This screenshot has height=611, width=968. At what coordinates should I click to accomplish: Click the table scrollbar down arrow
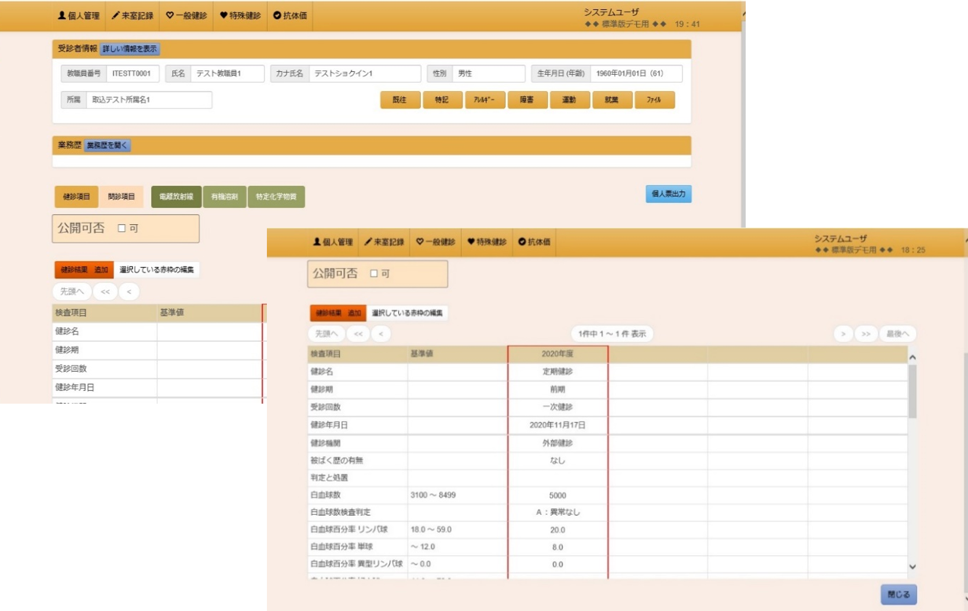pyautogui.click(x=912, y=567)
